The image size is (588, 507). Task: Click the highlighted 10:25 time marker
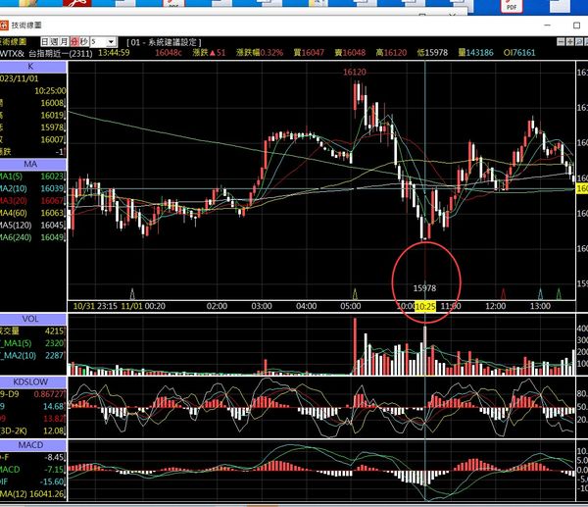(425, 306)
